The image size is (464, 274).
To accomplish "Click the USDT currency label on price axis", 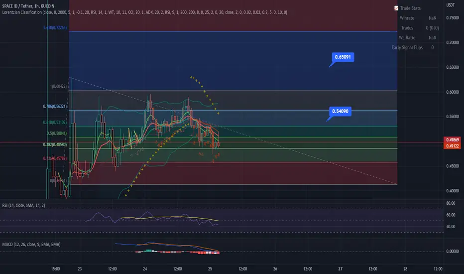I will click(451, 5).
